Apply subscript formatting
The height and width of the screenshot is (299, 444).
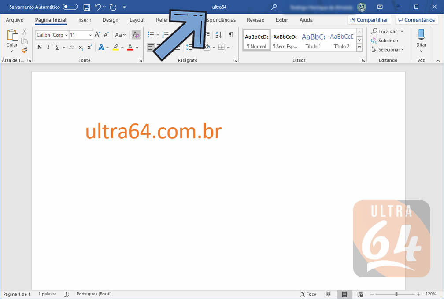pyautogui.click(x=81, y=48)
